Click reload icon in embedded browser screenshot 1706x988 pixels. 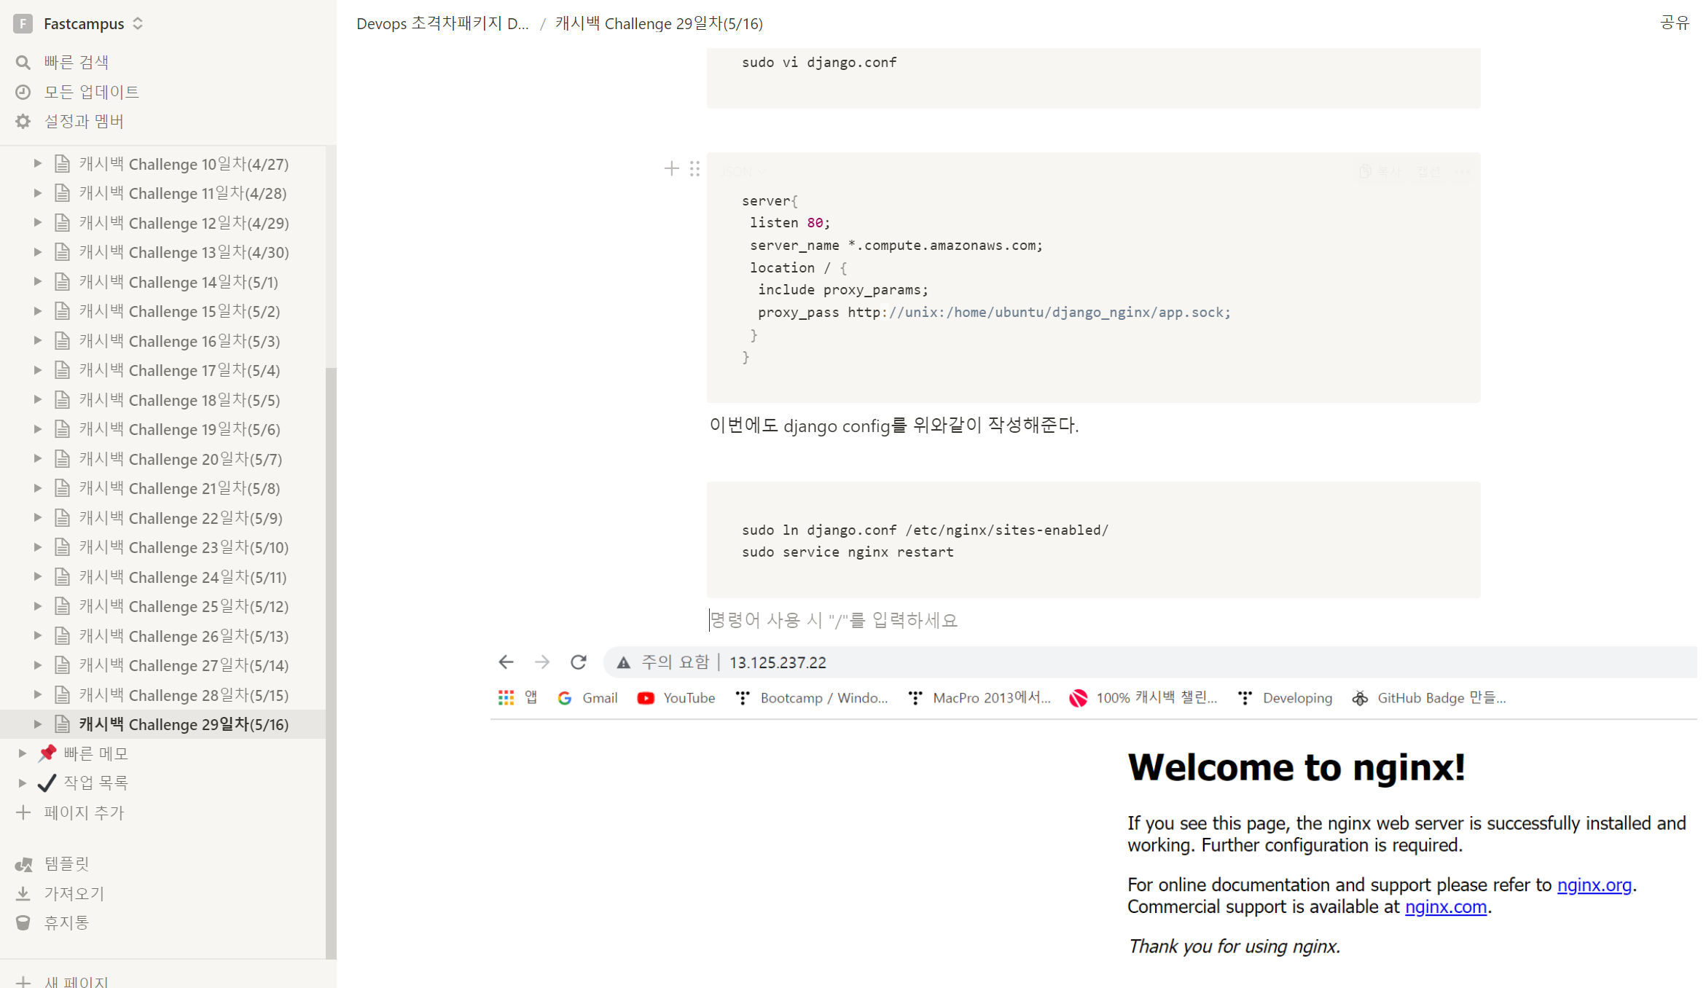point(579,662)
